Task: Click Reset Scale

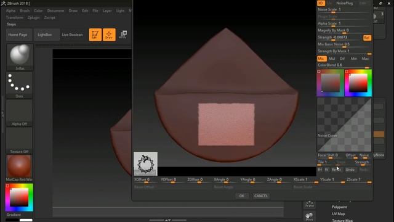Action: tap(303, 187)
